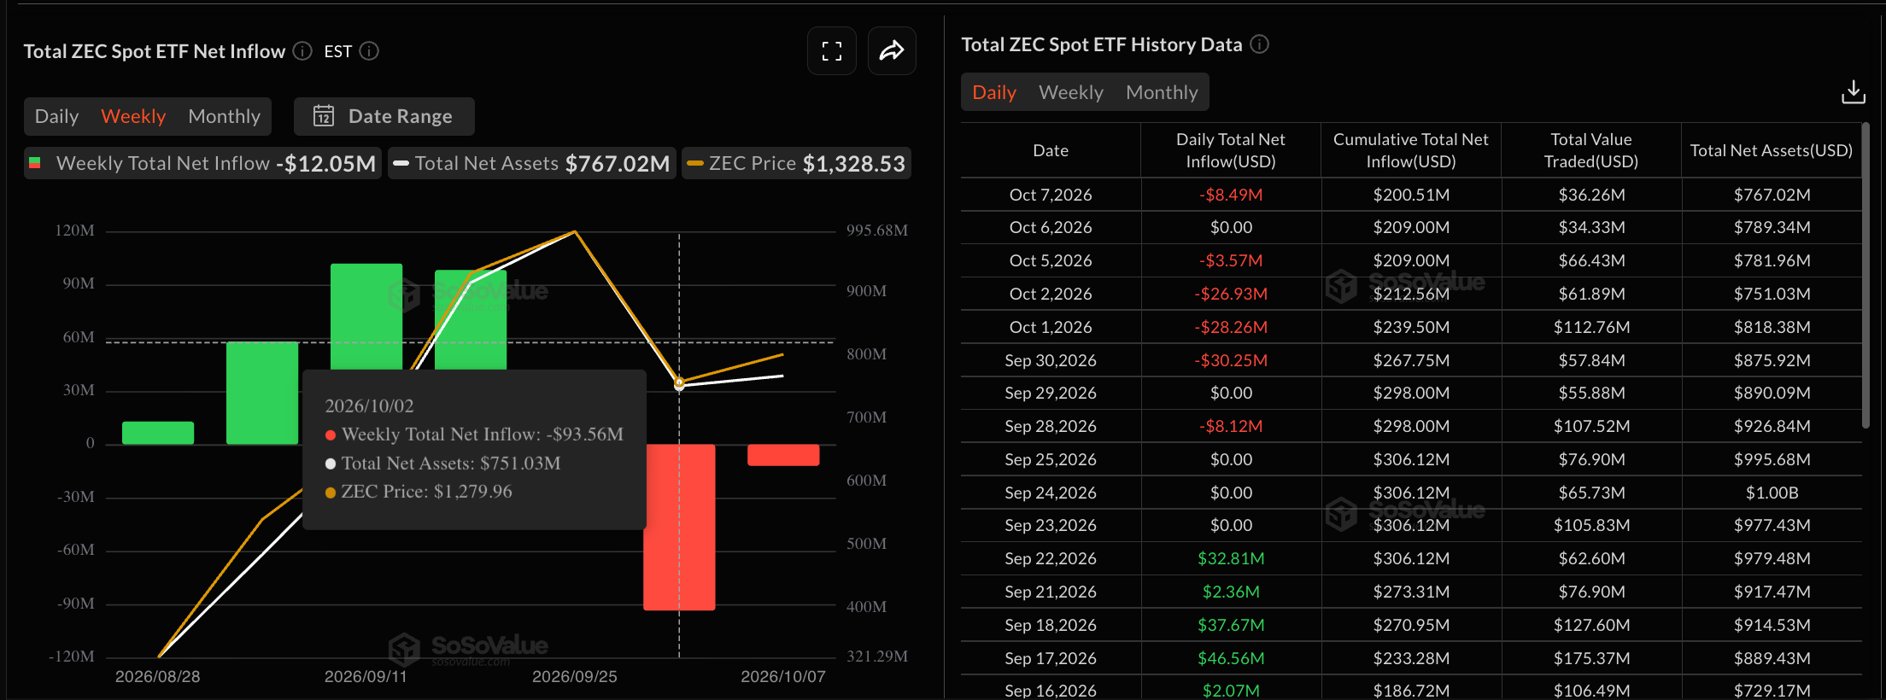Image resolution: width=1886 pixels, height=700 pixels.
Task: Click the $995.68M net assets cell
Action: tap(1772, 459)
